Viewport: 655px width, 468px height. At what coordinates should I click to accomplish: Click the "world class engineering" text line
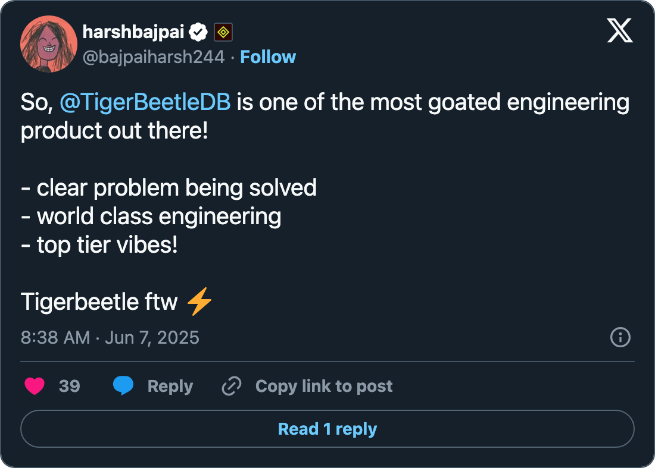[x=151, y=216]
